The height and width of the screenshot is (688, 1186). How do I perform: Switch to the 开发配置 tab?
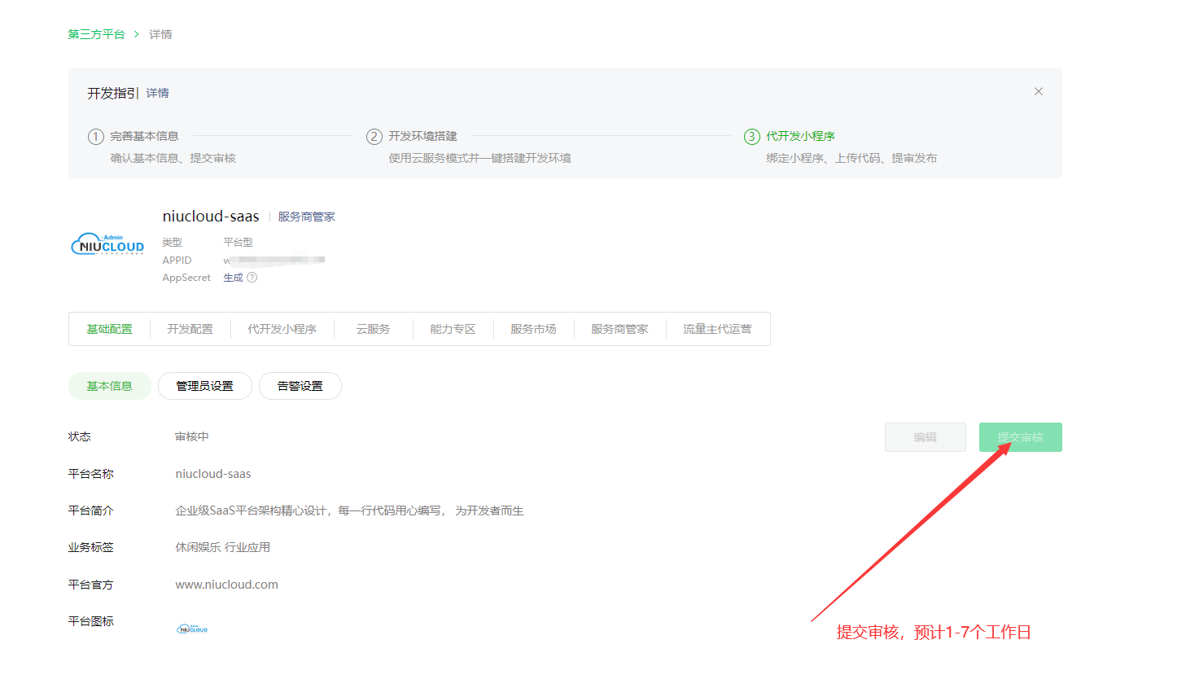(x=190, y=329)
